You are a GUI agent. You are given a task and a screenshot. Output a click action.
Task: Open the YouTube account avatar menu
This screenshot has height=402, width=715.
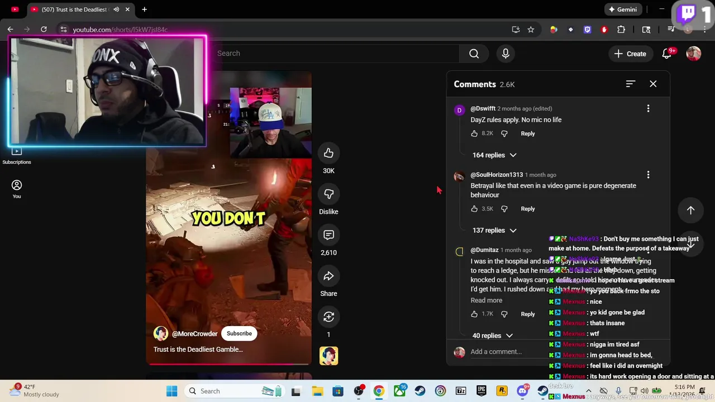pyautogui.click(x=694, y=54)
